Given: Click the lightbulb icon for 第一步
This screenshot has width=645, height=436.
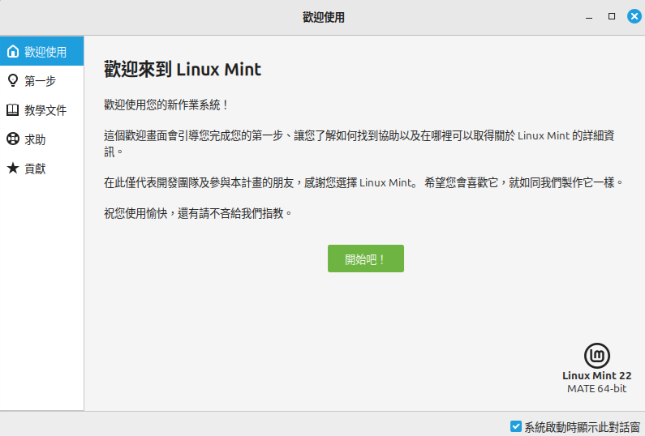Looking at the screenshot, I should click(12, 80).
